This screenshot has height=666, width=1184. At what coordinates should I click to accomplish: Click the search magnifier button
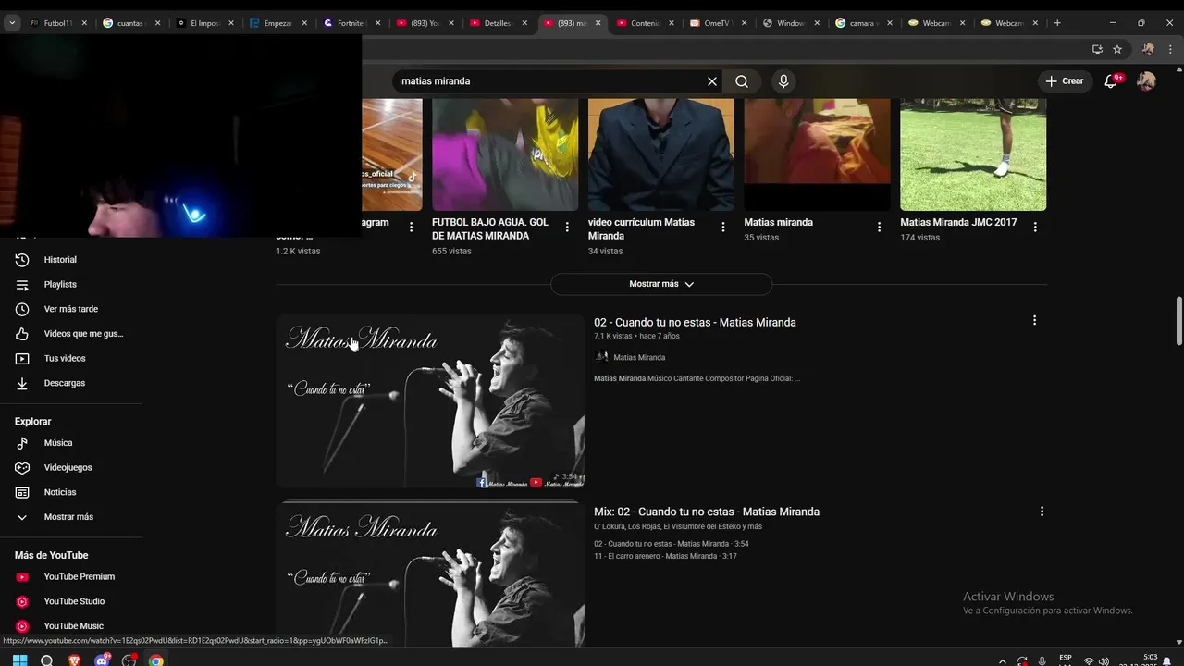[x=742, y=81]
